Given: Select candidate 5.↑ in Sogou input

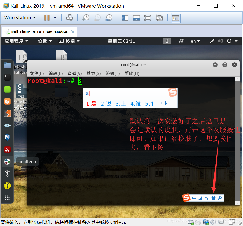Looking at the screenshot, I should pos(150,104).
